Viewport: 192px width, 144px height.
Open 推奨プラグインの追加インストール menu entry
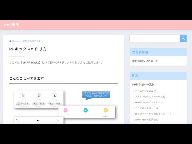153,114
